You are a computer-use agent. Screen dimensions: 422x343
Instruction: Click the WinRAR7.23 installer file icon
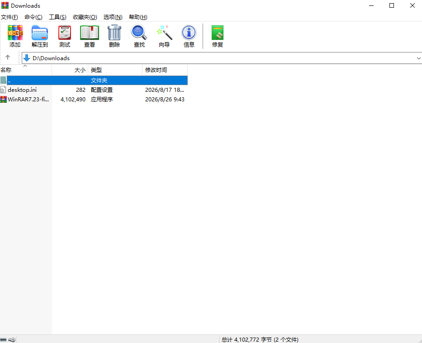pos(3,100)
